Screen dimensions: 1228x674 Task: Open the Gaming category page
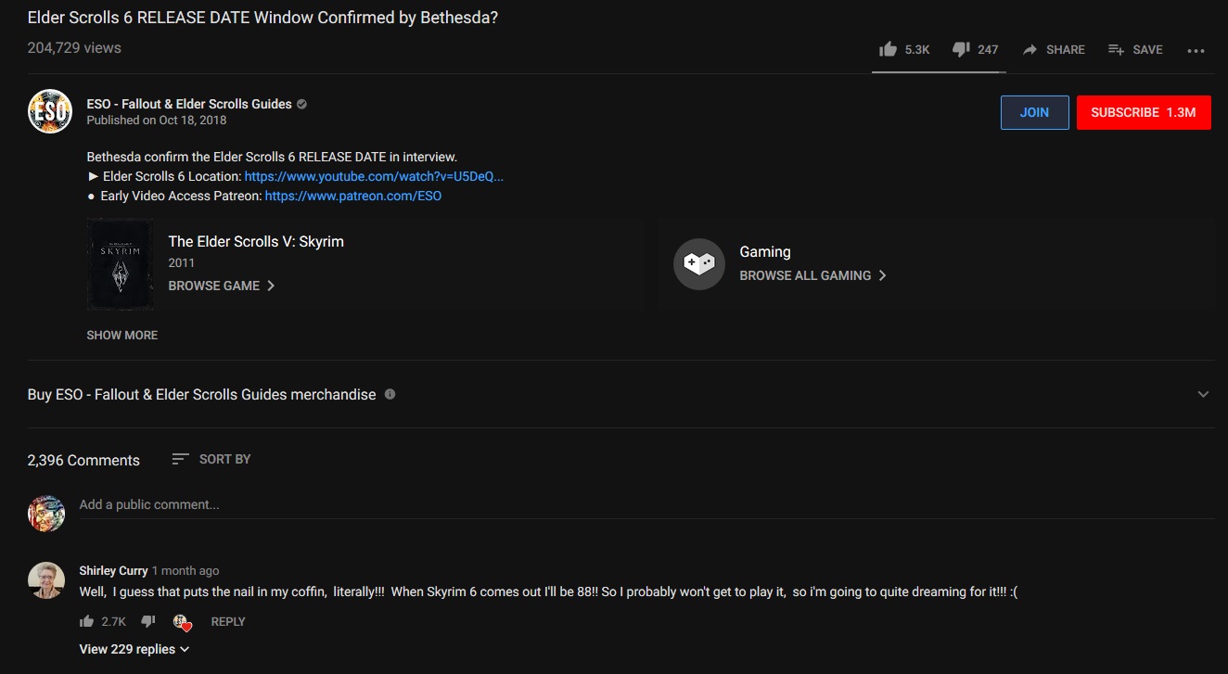(764, 251)
